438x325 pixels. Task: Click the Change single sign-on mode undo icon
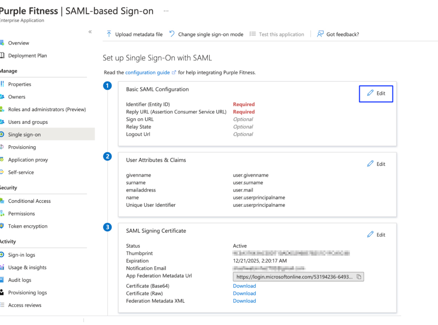[x=172, y=34]
